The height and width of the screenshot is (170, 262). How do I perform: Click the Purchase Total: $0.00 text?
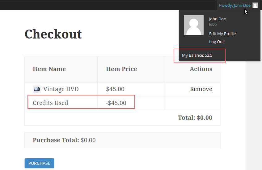tap(64, 140)
